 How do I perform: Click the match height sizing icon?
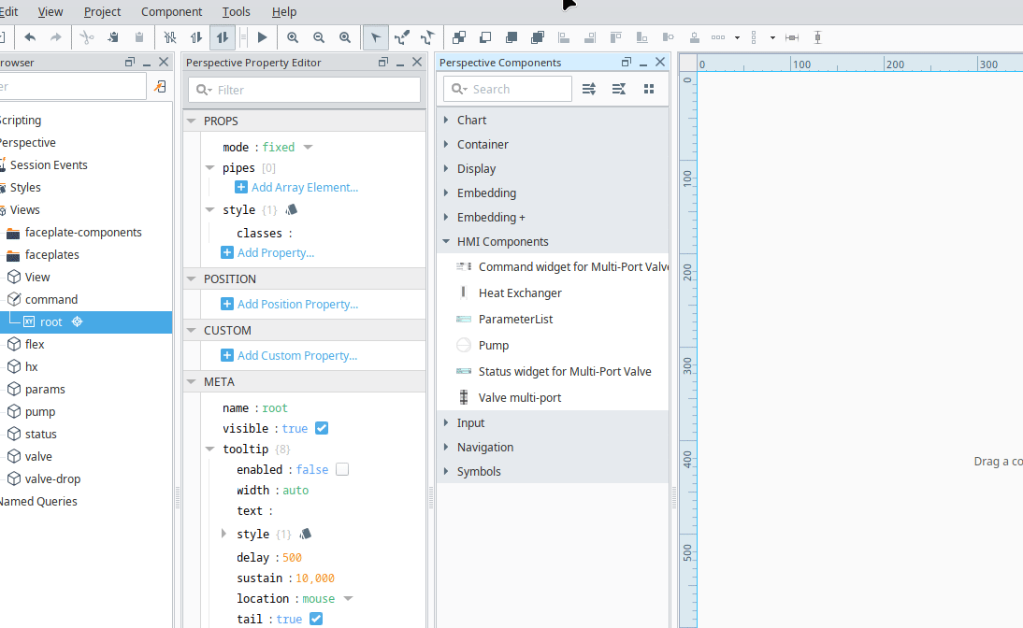(817, 37)
